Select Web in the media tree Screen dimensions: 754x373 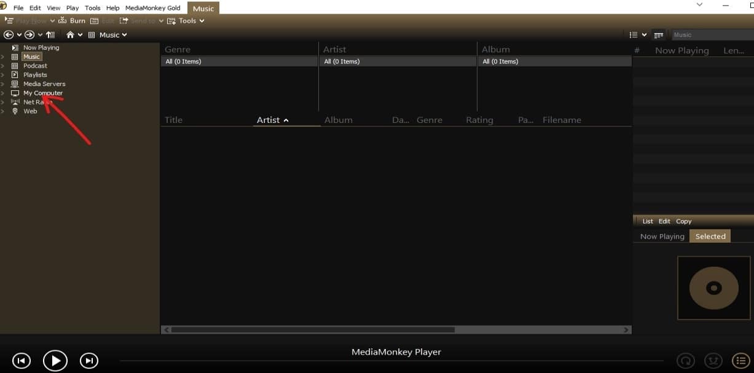pos(30,111)
